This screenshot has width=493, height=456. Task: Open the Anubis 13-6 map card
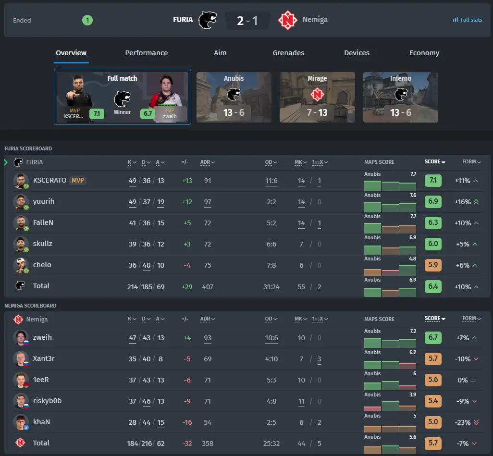[x=234, y=97]
